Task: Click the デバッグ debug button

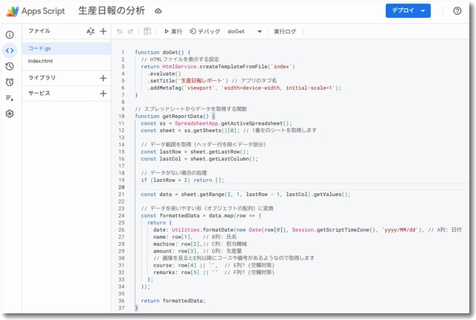Action: coord(205,32)
